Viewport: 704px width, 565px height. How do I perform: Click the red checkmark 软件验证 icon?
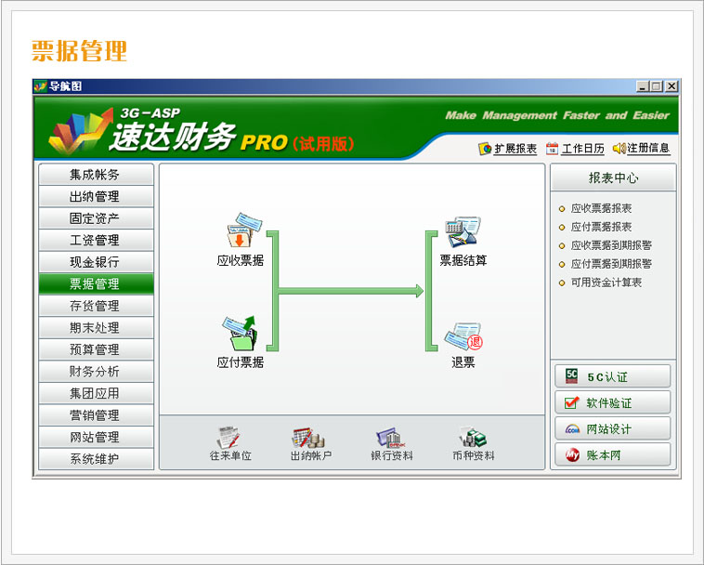pyautogui.click(x=571, y=402)
